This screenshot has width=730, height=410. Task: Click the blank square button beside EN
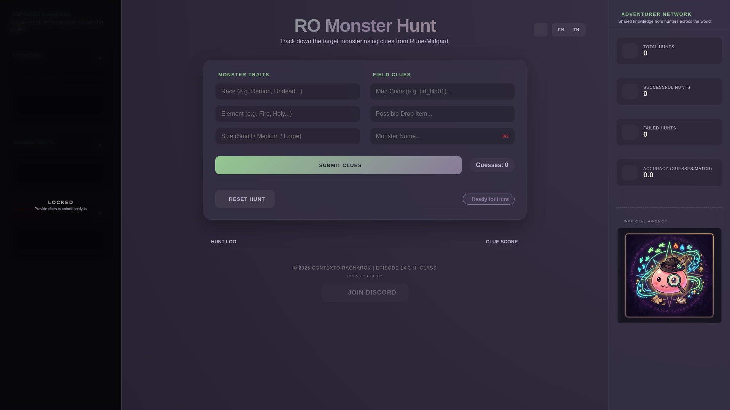(x=540, y=30)
